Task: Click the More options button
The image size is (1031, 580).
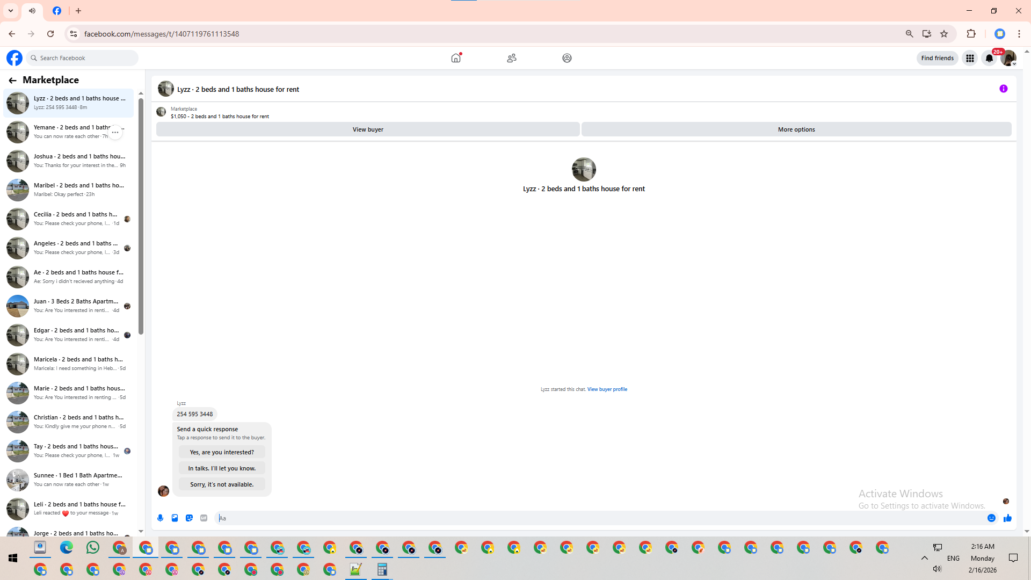Action: coord(796,129)
